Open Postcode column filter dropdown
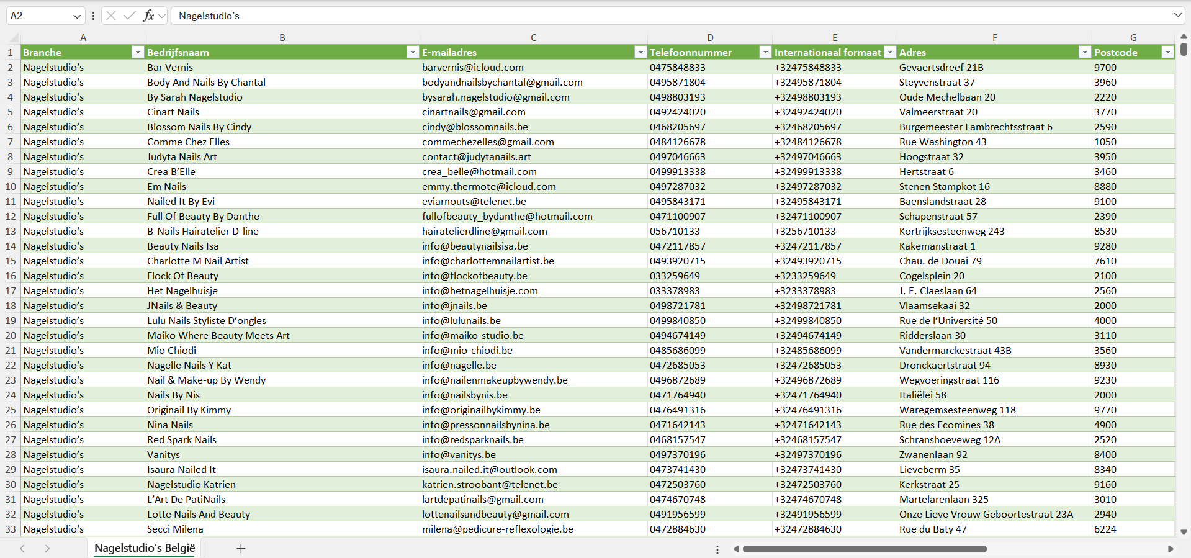This screenshot has width=1191, height=558. (x=1167, y=52)
